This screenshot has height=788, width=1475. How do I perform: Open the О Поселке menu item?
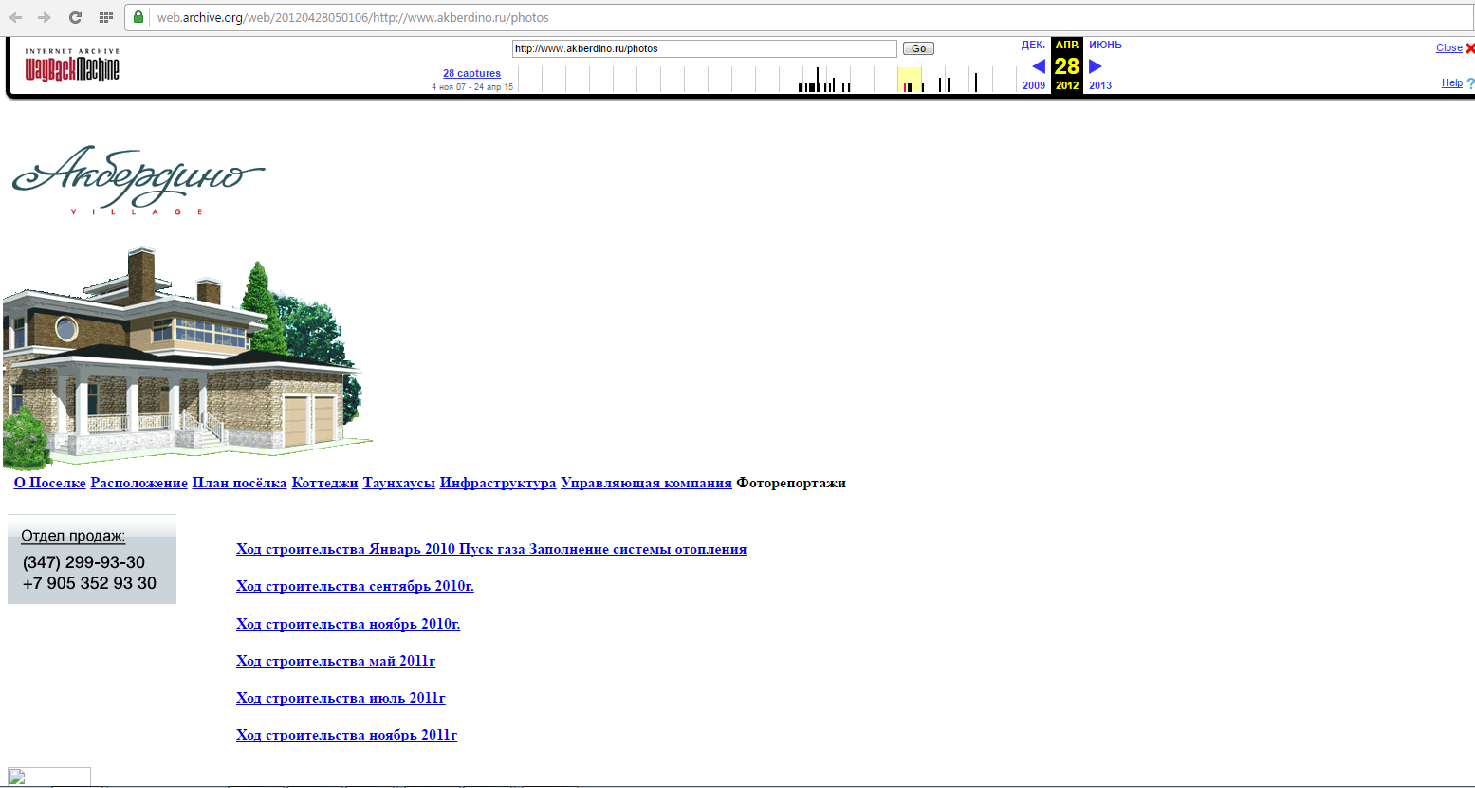(x=50, y=483)
